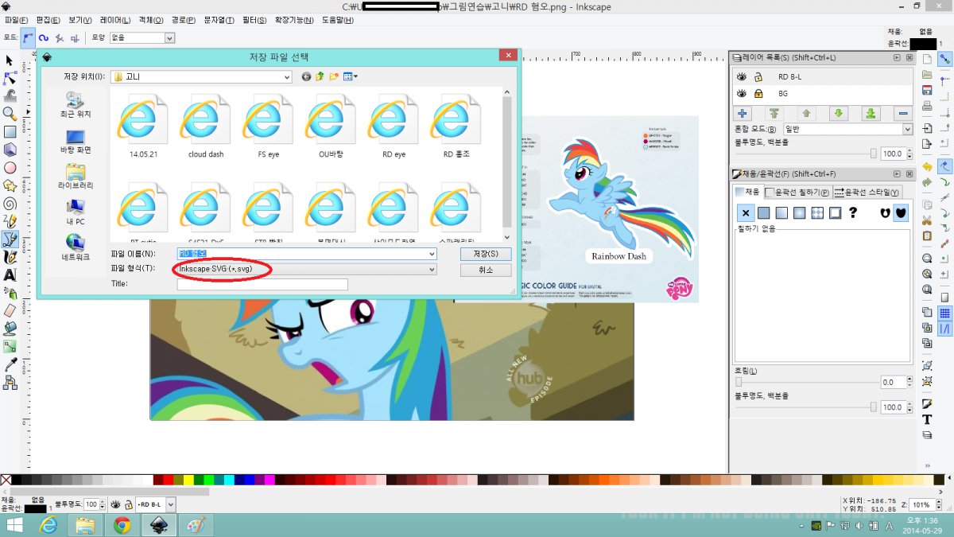
Task: Raise the layer one step up
Action: (806, 114)
